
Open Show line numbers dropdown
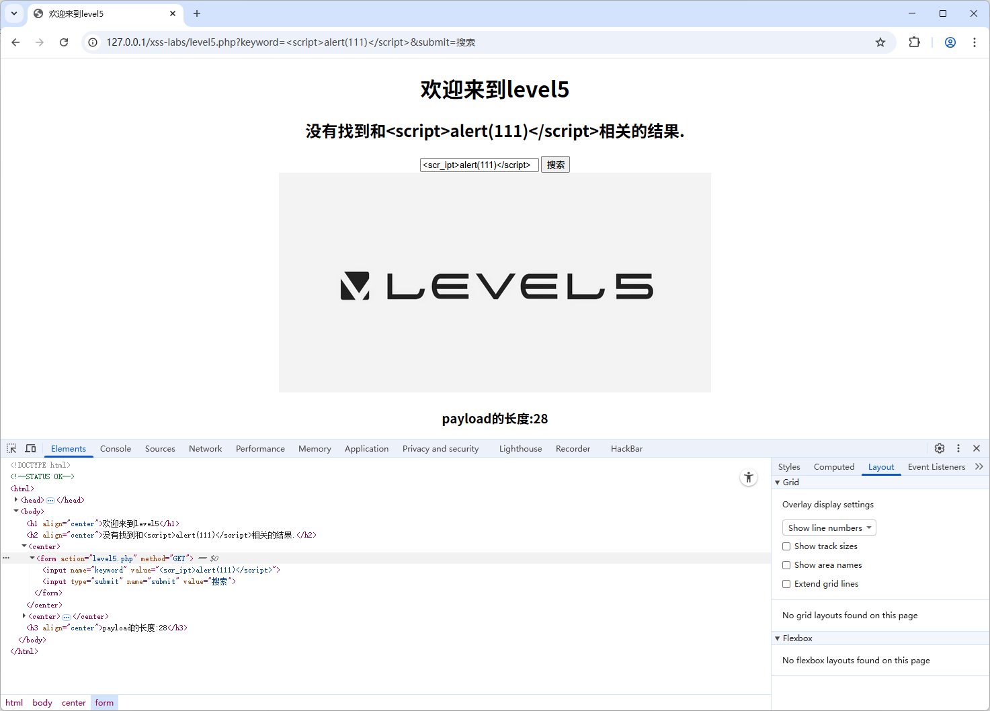click(x=829, y=528)
